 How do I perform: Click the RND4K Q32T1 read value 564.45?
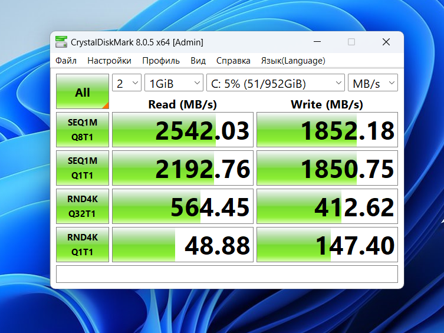(183, 206)
